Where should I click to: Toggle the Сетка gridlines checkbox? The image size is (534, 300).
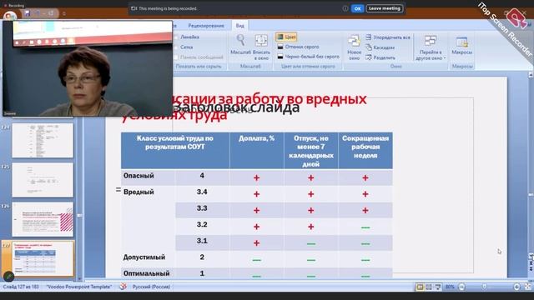[x=176, y=47]
